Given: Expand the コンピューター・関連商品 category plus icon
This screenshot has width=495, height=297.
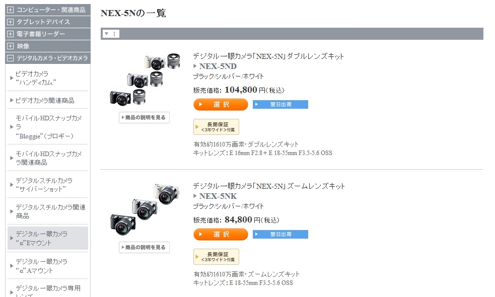Looking at the screenshot, I should [10, 10].
